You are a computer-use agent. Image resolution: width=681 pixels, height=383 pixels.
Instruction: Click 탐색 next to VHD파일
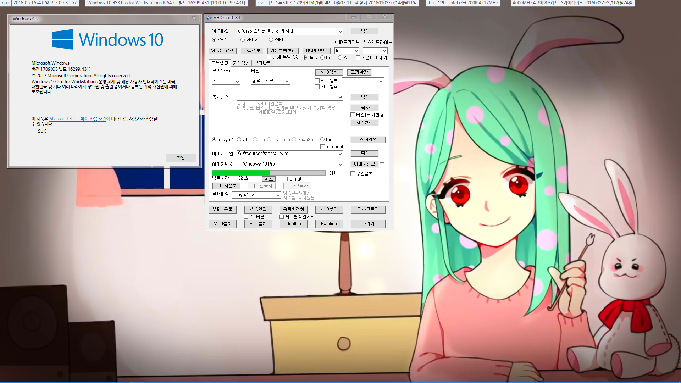click(365, 31)
